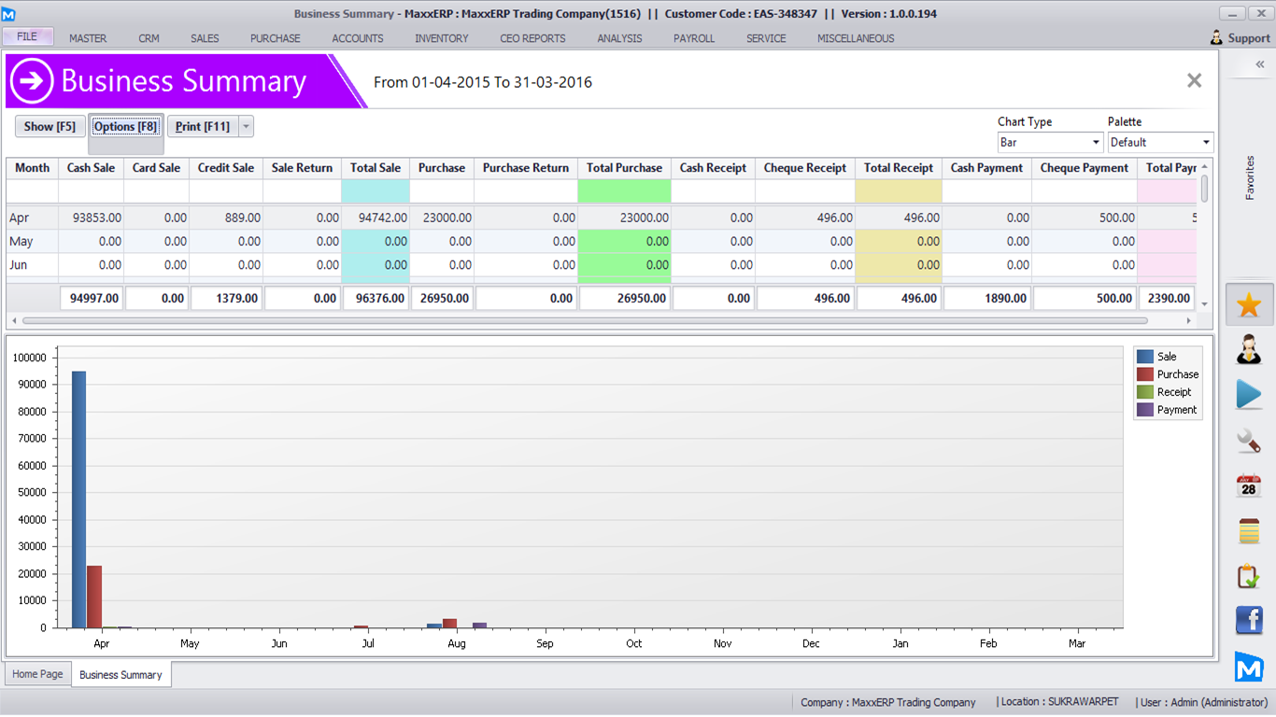This screenshot has height=717, width=1276.
Task: Click the Show [F5] button
Action: point(50,127)
